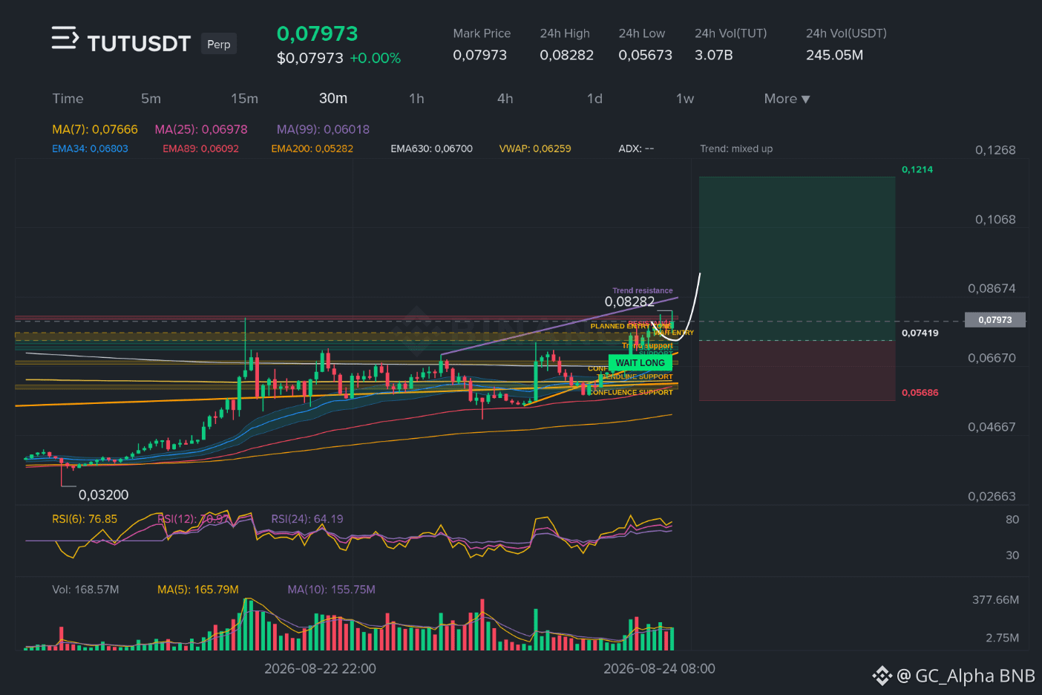
Task: Click the green WAIT LONG label on chart
Action: click(x=640, y=362)
